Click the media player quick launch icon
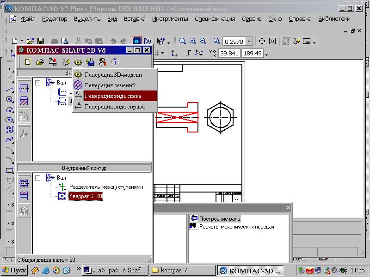 click(56, 271)
